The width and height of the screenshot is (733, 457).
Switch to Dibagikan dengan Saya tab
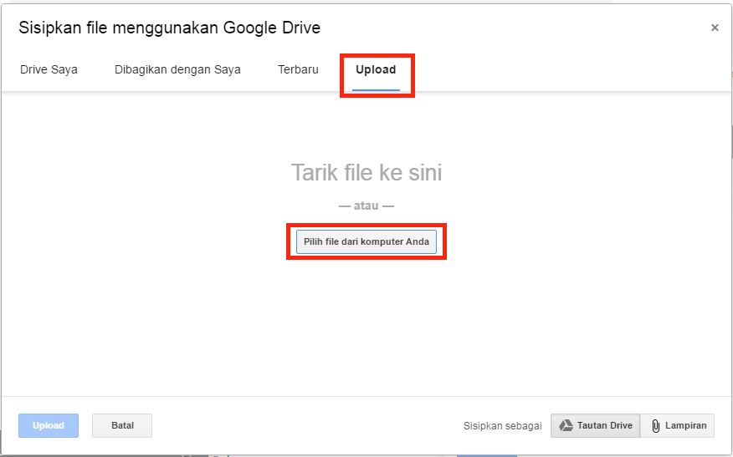coord(177,69)
